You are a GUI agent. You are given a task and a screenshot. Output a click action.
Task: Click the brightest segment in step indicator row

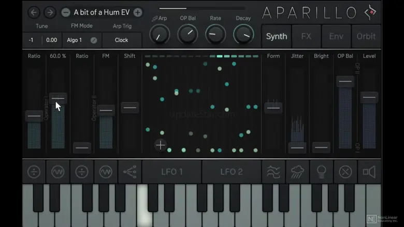pos(220,56)
